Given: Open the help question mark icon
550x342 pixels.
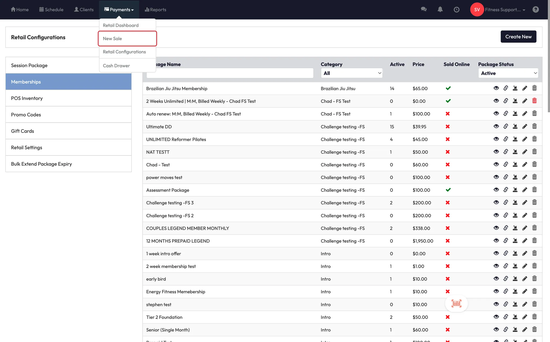Looking at the screenshot, I should coord(535,10).
